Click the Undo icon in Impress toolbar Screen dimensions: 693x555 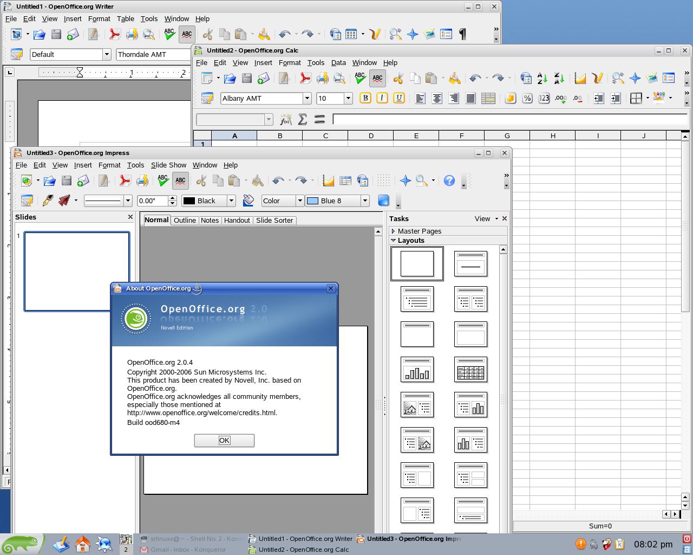[x=279, y=180]
